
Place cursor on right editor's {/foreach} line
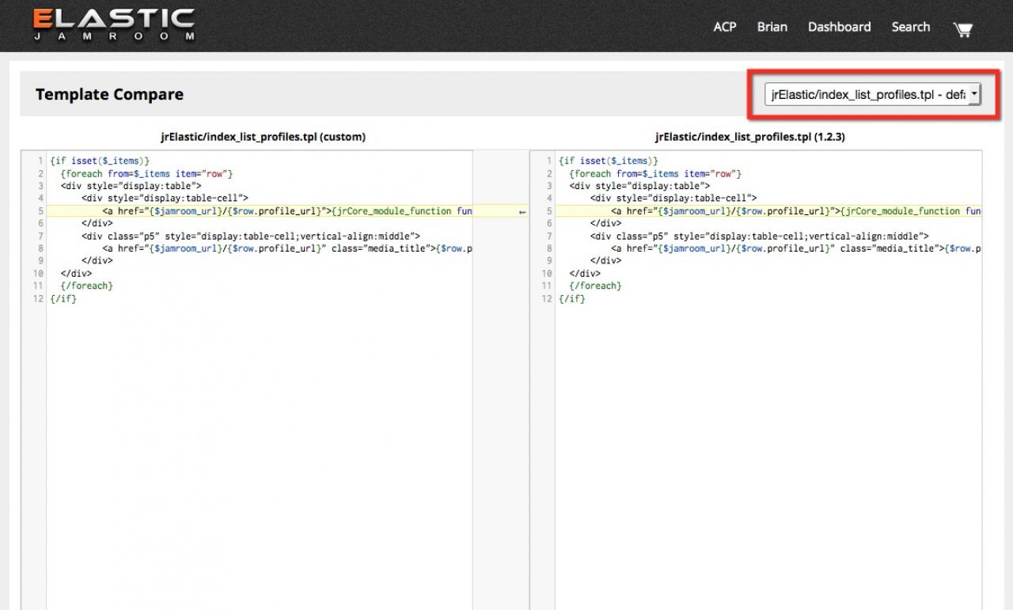pos(595,286)
